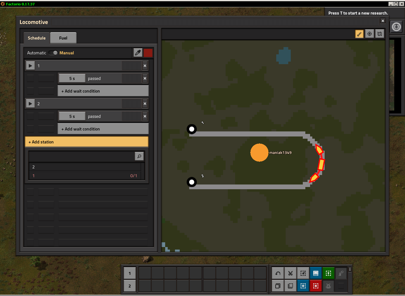
Task: Delete the 5 s wait condition under station 2
Action: [x=145, y=116]
